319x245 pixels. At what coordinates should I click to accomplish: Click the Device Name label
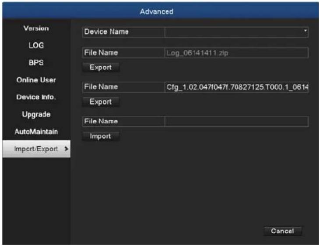point(106,32)
